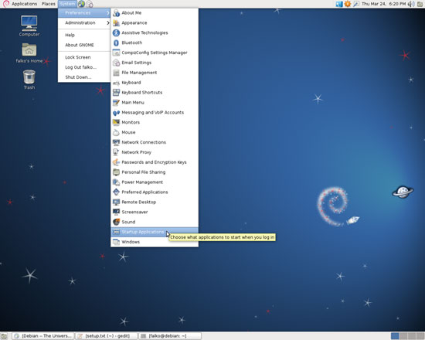Click the Screensaver menu entry icon
The width and height of the screenshot is (425, 340).
(116, 212)
